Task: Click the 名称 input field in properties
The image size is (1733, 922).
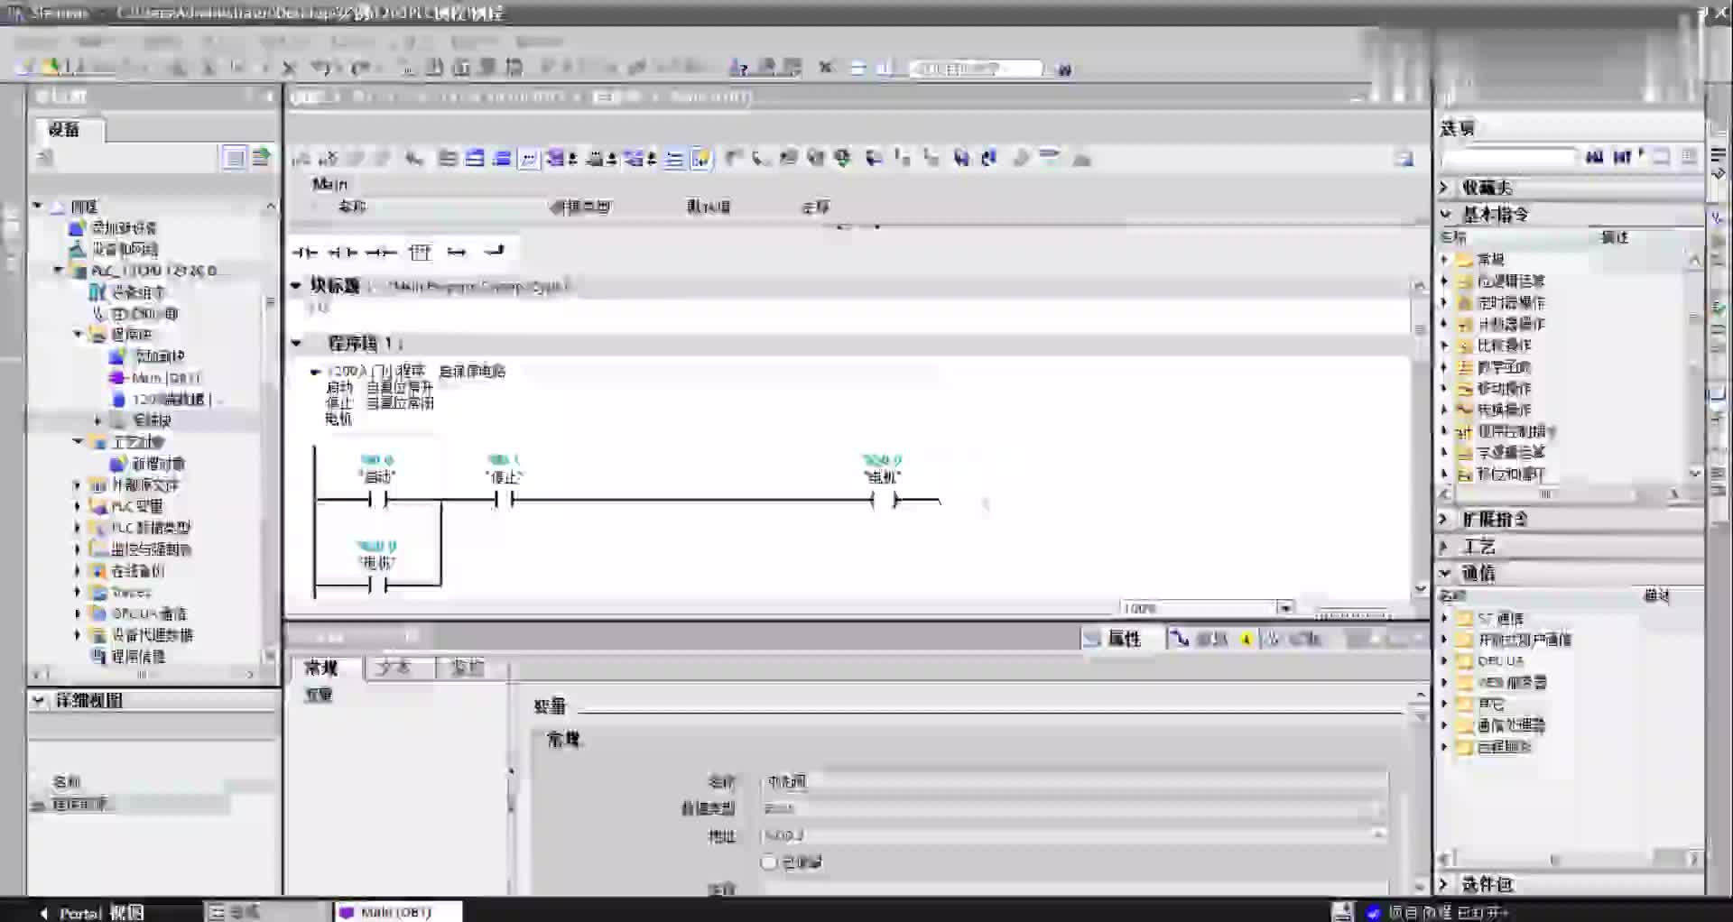Action: 1074,781
